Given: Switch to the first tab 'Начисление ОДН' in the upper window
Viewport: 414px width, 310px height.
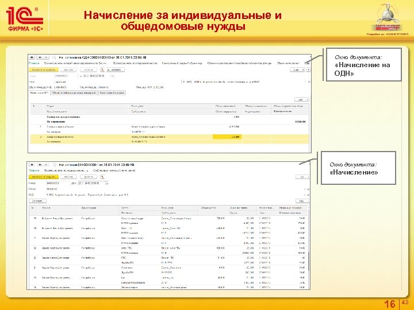Looking at the screenshot, I should click(39, 93).
